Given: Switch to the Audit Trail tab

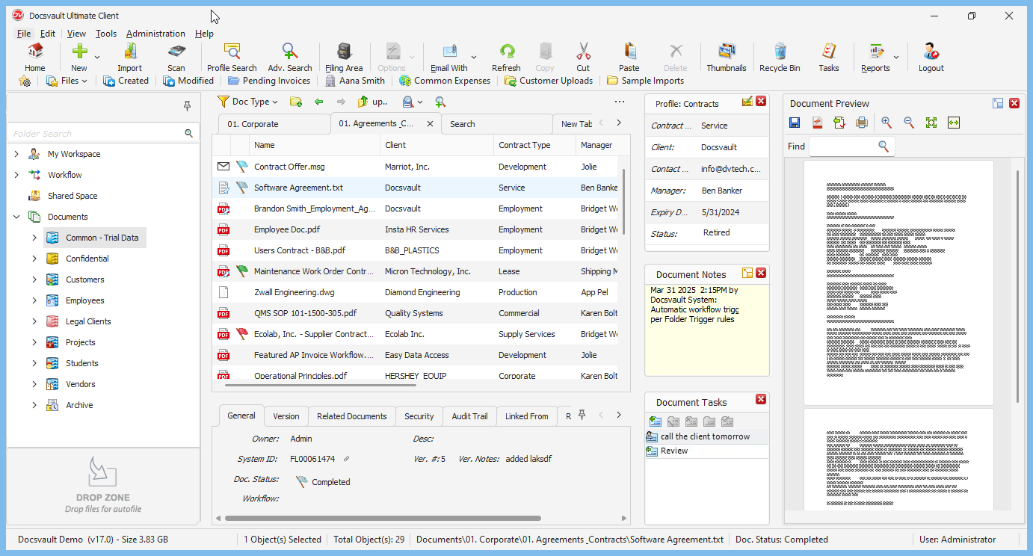Looking at the screenshot, I should pos(469,416).
